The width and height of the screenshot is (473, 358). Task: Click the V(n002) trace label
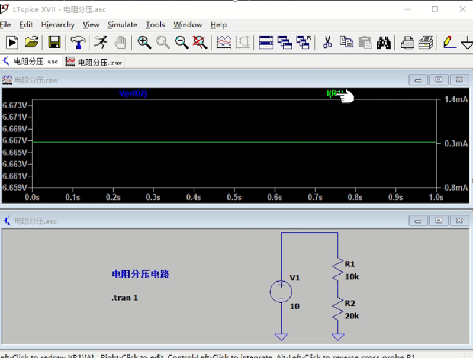click(133, 93)
